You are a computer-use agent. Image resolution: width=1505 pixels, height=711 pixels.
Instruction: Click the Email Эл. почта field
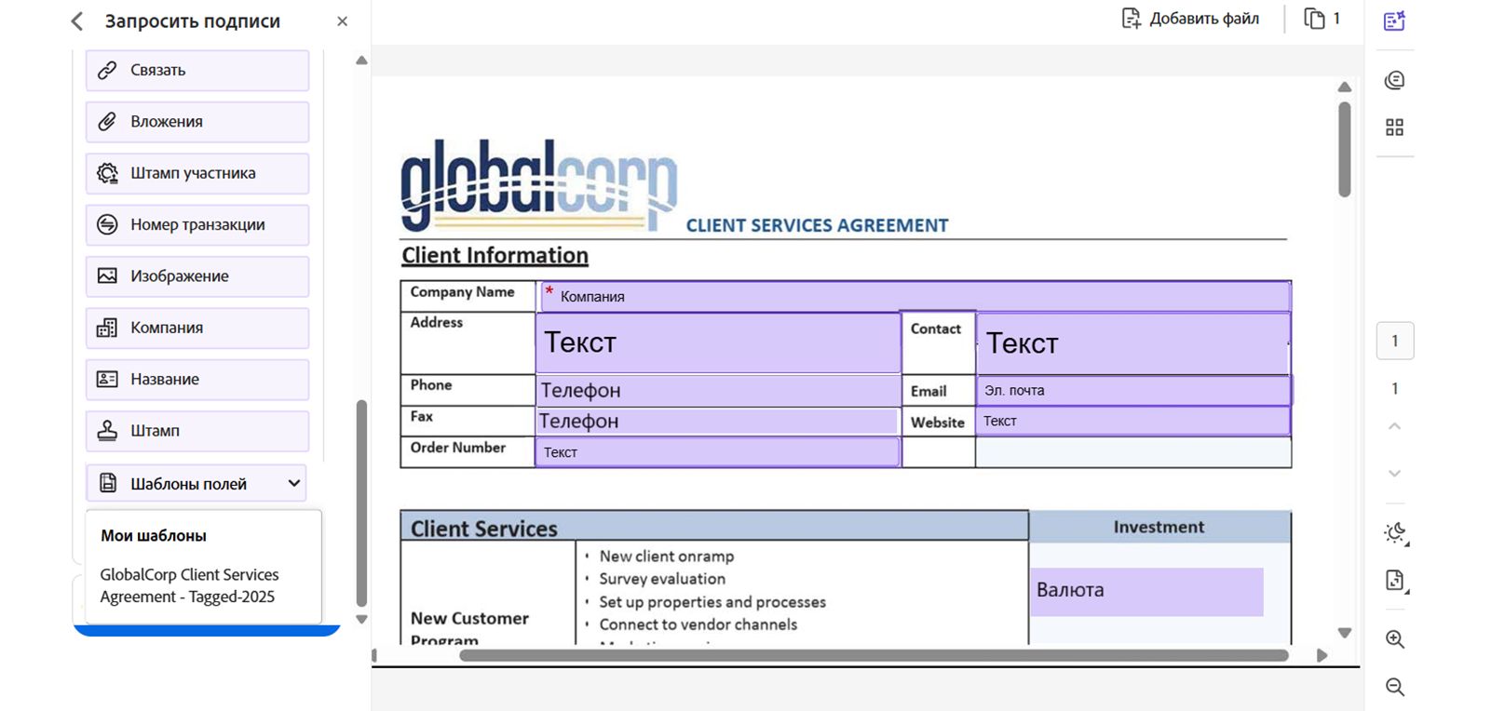tap(1133, 391)
